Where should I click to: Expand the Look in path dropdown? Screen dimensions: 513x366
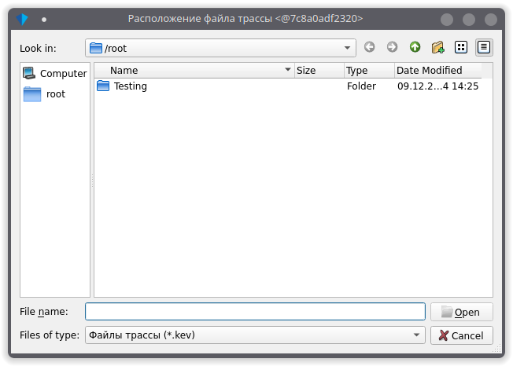click(347, 48)
